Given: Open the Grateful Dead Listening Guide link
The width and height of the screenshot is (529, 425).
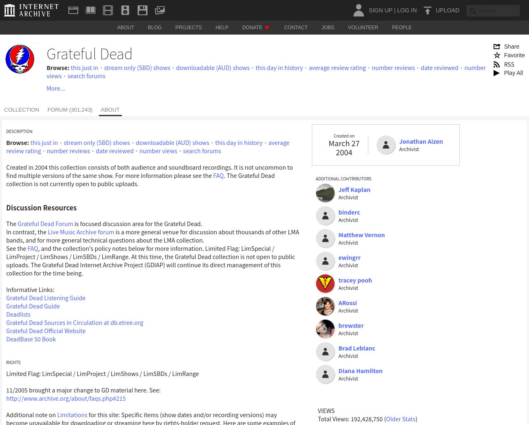Looking at the screenshot, I should coord(46,298).
